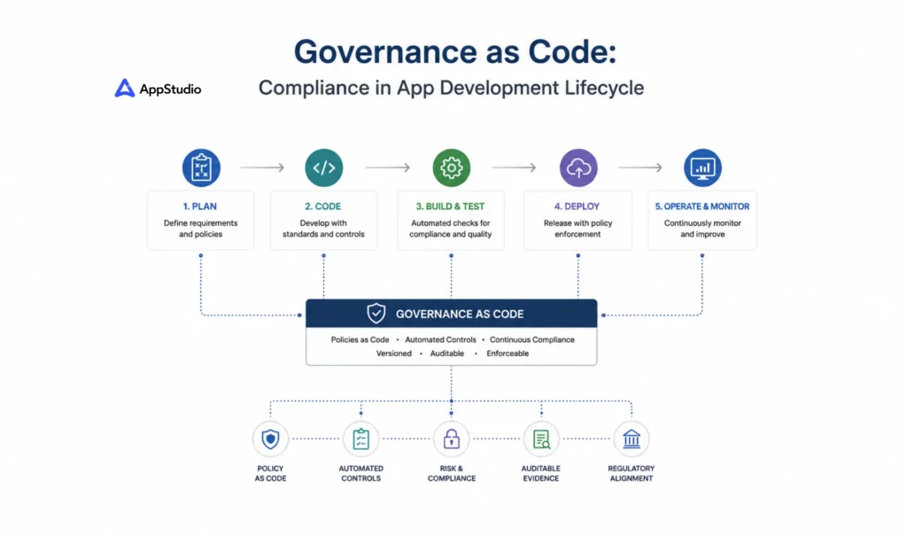Image resolution: width=907 pixels, height=536 pixels.
Task: Click the 'POLICY AS CODE' label
Action: [270, 473]
